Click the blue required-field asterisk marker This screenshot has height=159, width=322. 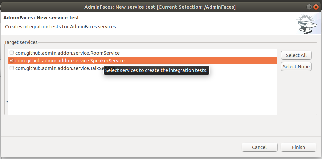coord(7,102)
